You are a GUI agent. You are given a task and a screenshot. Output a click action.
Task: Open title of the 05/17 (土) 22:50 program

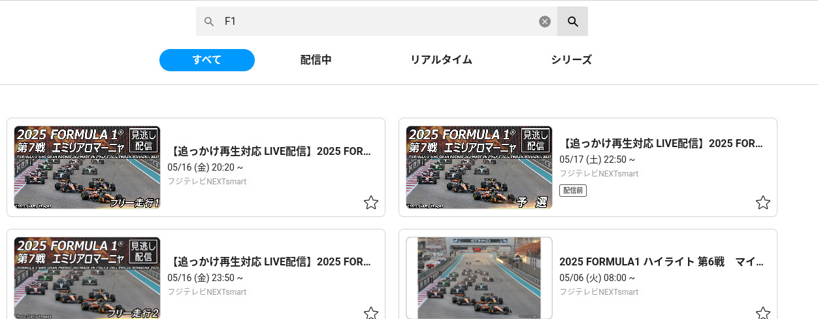661,143
